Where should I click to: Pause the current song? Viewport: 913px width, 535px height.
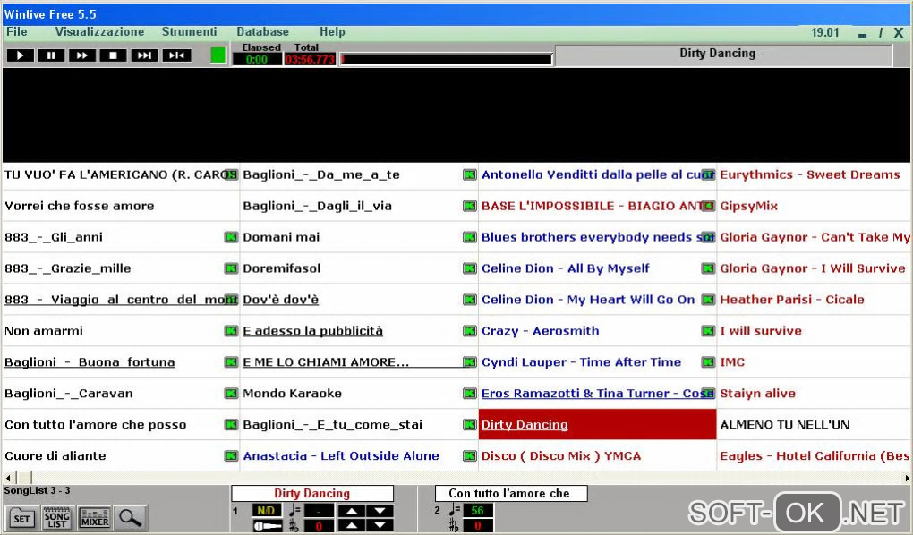(51, 55)
